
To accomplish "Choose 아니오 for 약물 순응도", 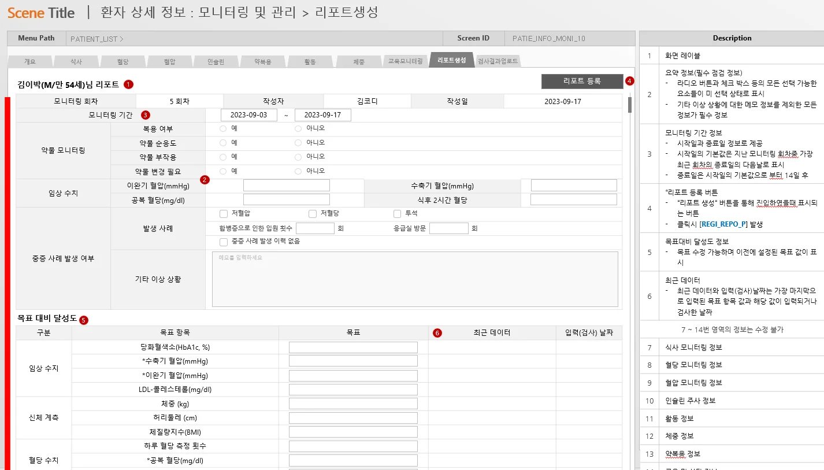I will (298, 143).
